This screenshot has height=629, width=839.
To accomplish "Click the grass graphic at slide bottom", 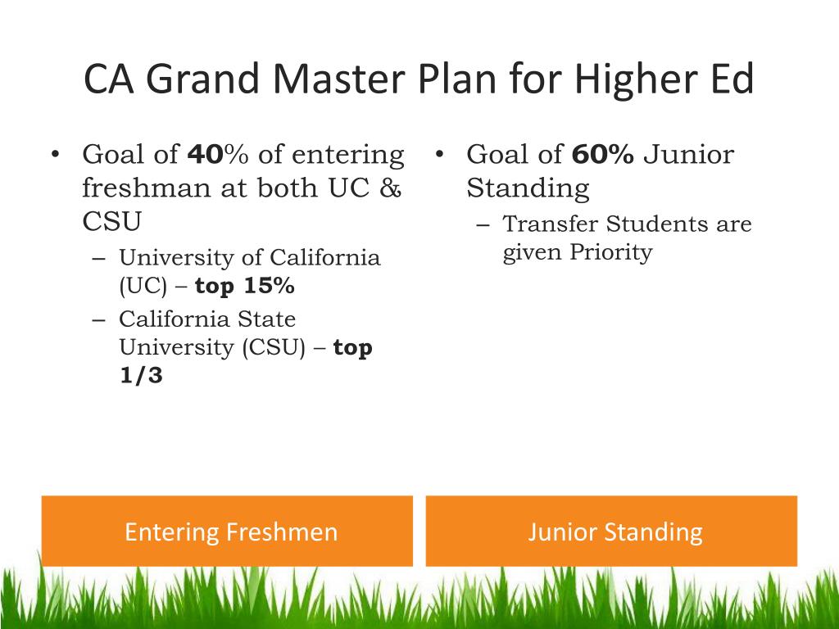I will pos(419,598).
